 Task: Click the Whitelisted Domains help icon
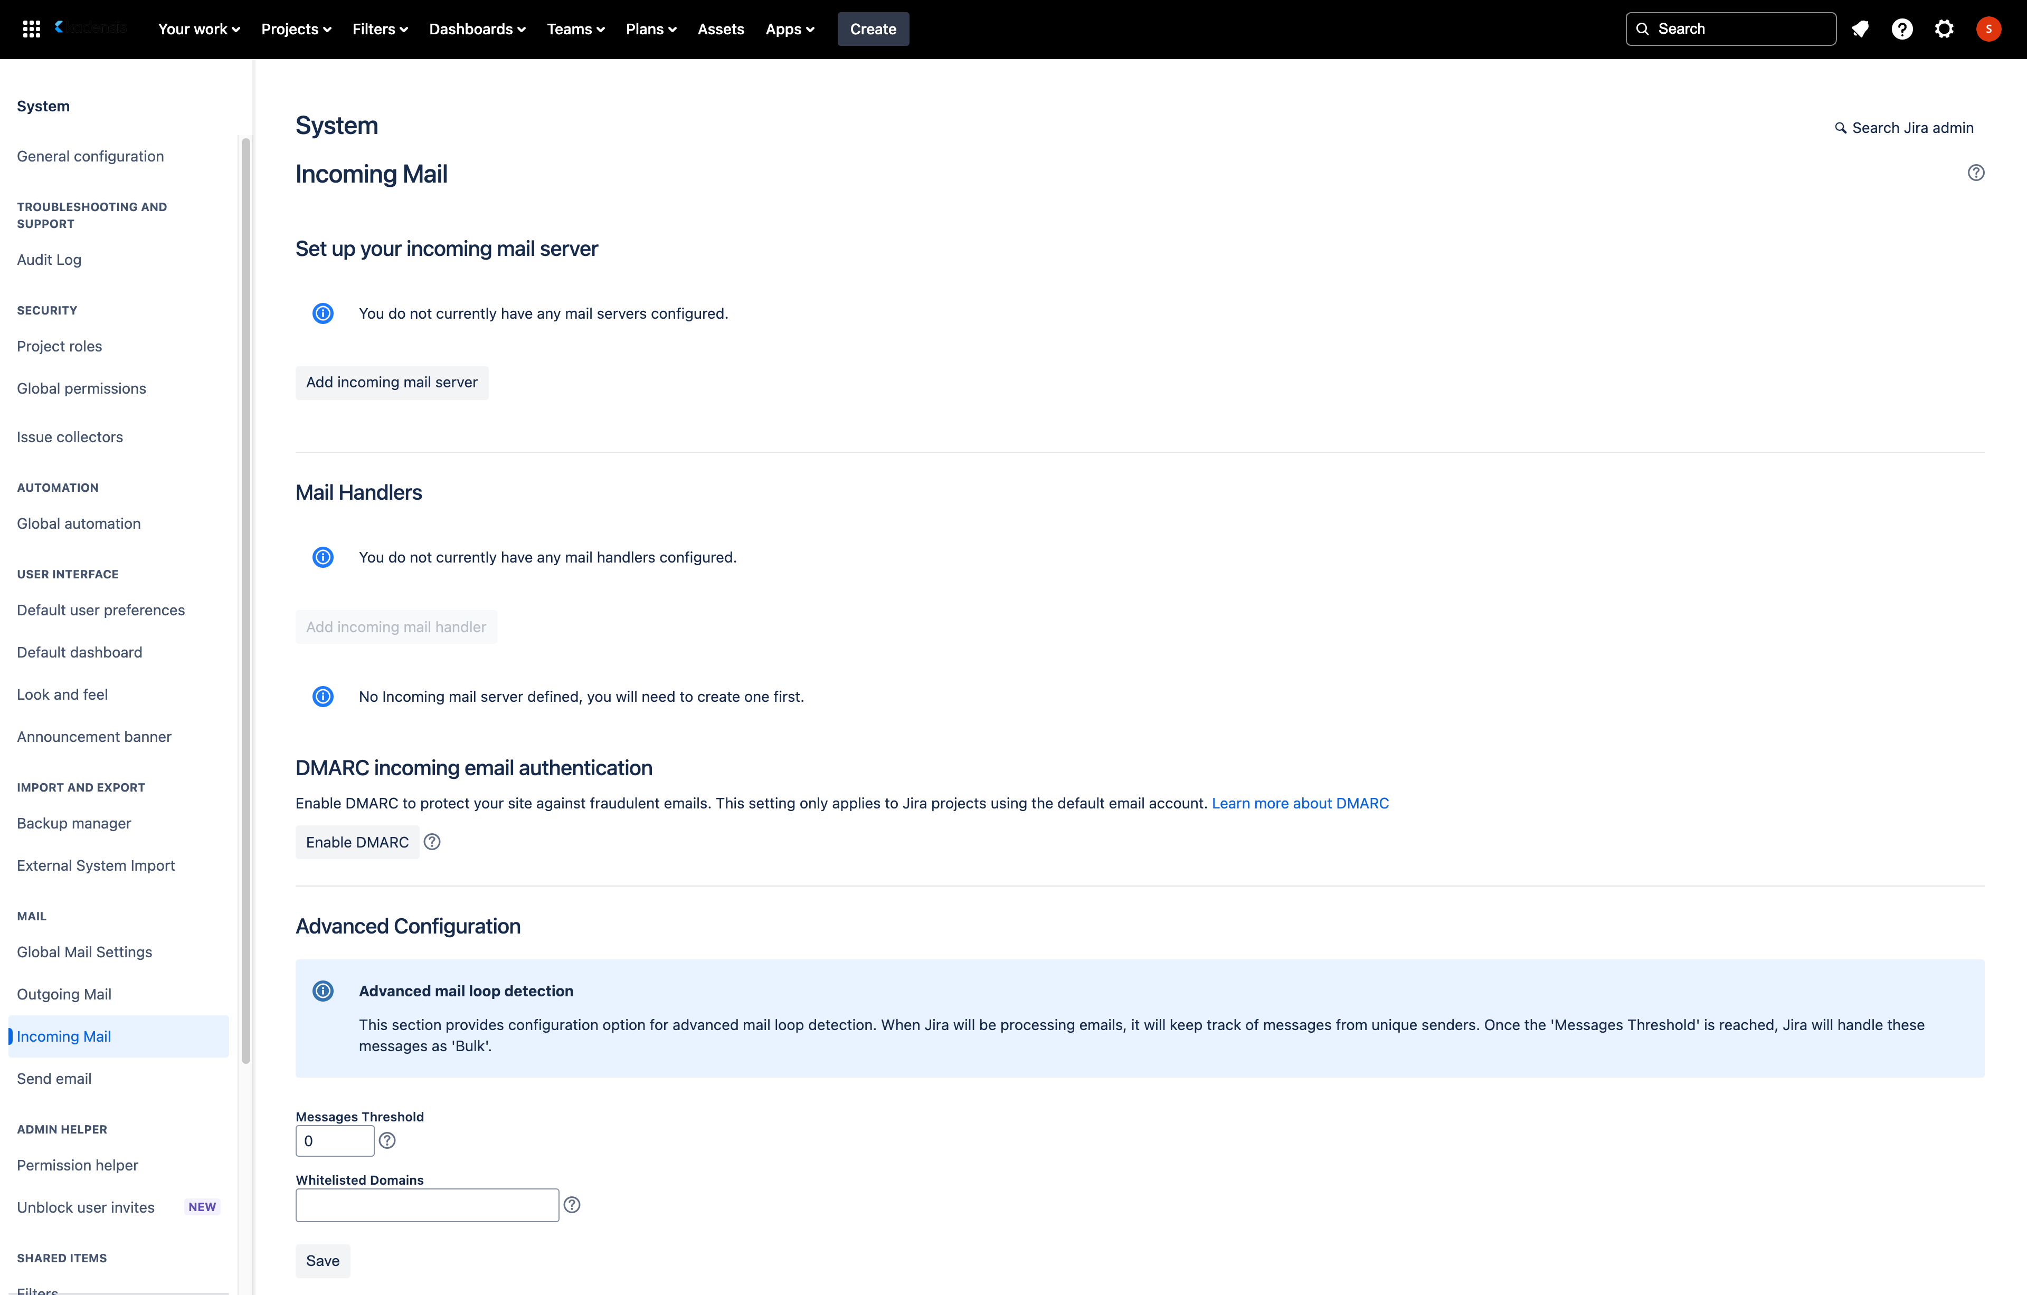pos(572,1204)
